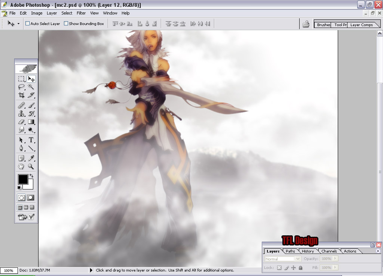The width and height of the screenshot is (383, 276).
Task: Open the Layer menu
Action: click(52, 13)
